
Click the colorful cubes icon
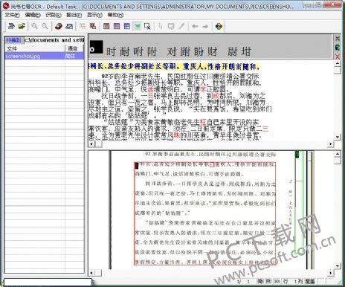(x=219, y=26)
